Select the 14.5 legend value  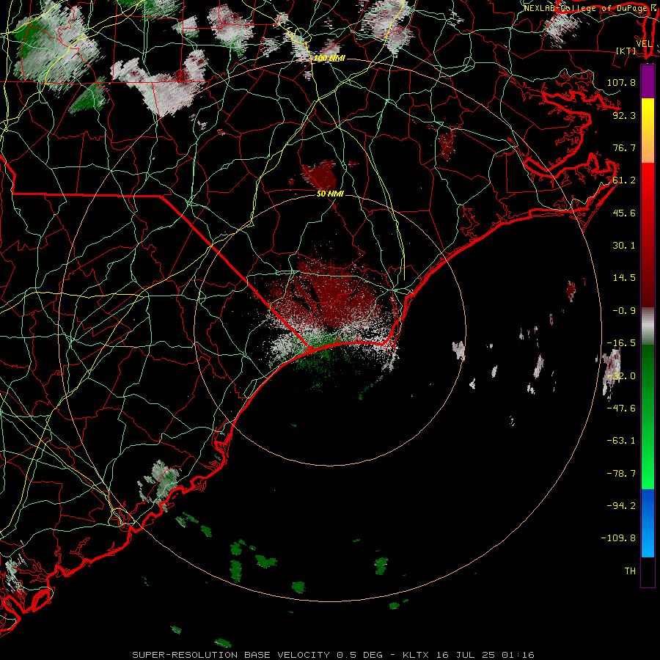tap(624, 278)
